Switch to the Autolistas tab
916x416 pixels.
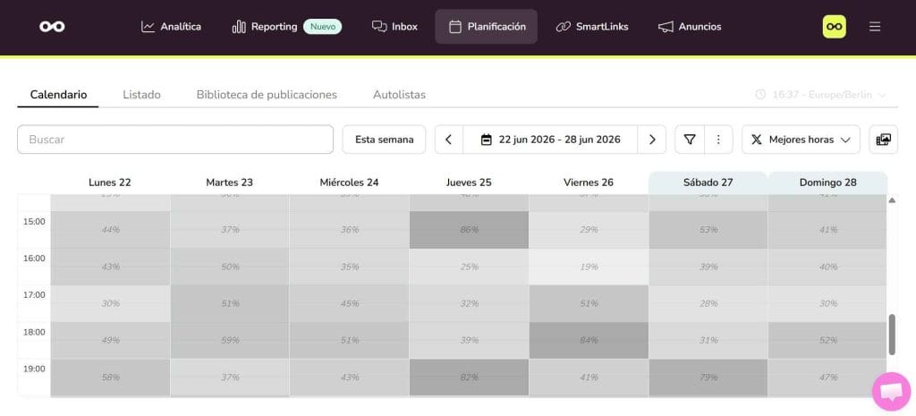(399, 95)
